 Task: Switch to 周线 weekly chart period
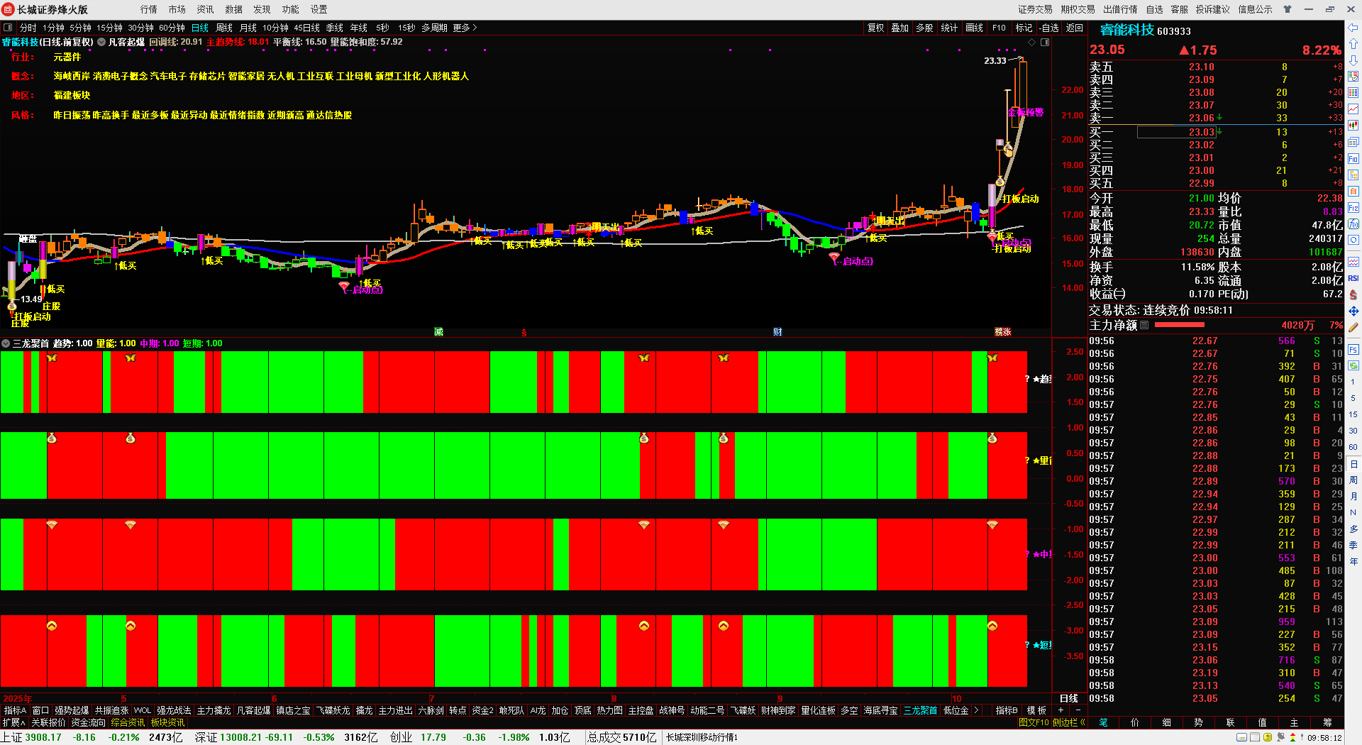(x=224, y=28)
